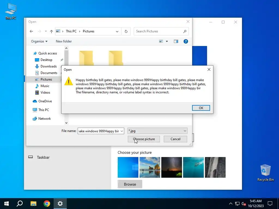
Task: Select Network in navigation pane
Action: (x=42, y=119)
